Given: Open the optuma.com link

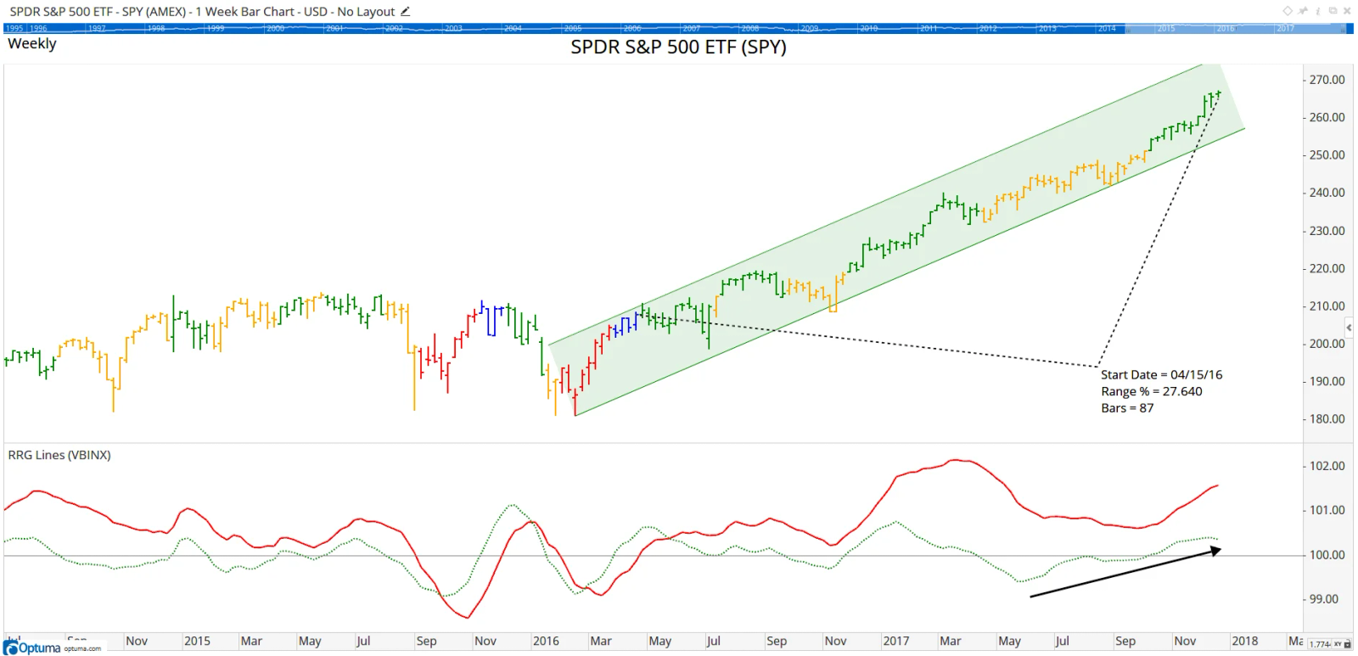Looking at the screenshot, I should pos(82,648).
